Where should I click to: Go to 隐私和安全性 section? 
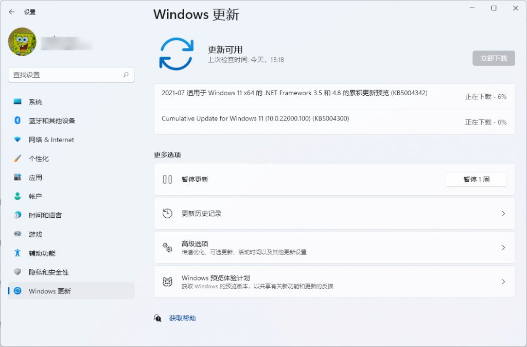click(48, 272)
